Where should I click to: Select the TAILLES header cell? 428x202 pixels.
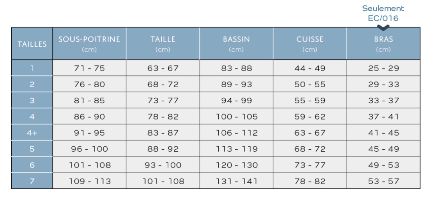point(32,44)
